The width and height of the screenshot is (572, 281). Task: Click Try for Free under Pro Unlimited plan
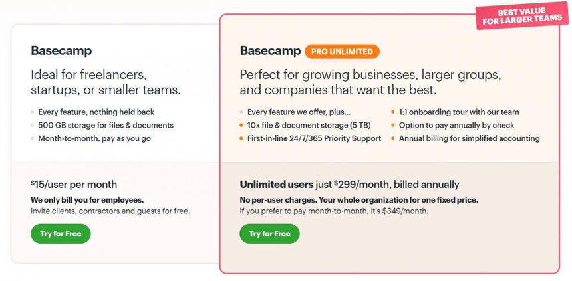pyautogui.click(x=269, y=234)
